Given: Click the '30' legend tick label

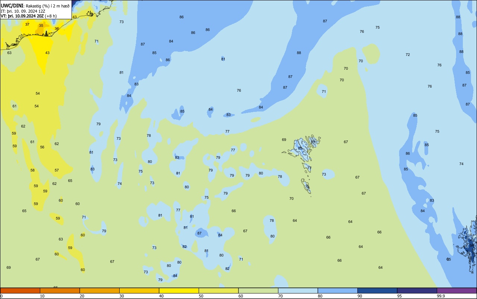Looking at the screenshot, I should click(x=121, y=296).
